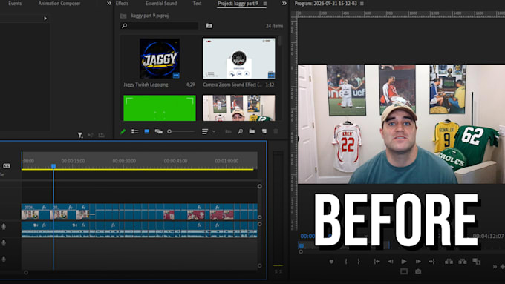This screenshot has width=505, height=284.
Task: Open the Sort Icons menu
Action: tap(205, 131)
